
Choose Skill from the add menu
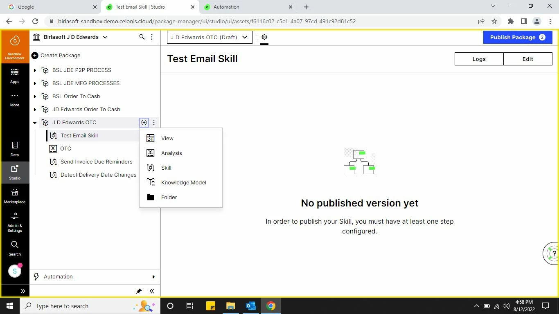[181, 168]
